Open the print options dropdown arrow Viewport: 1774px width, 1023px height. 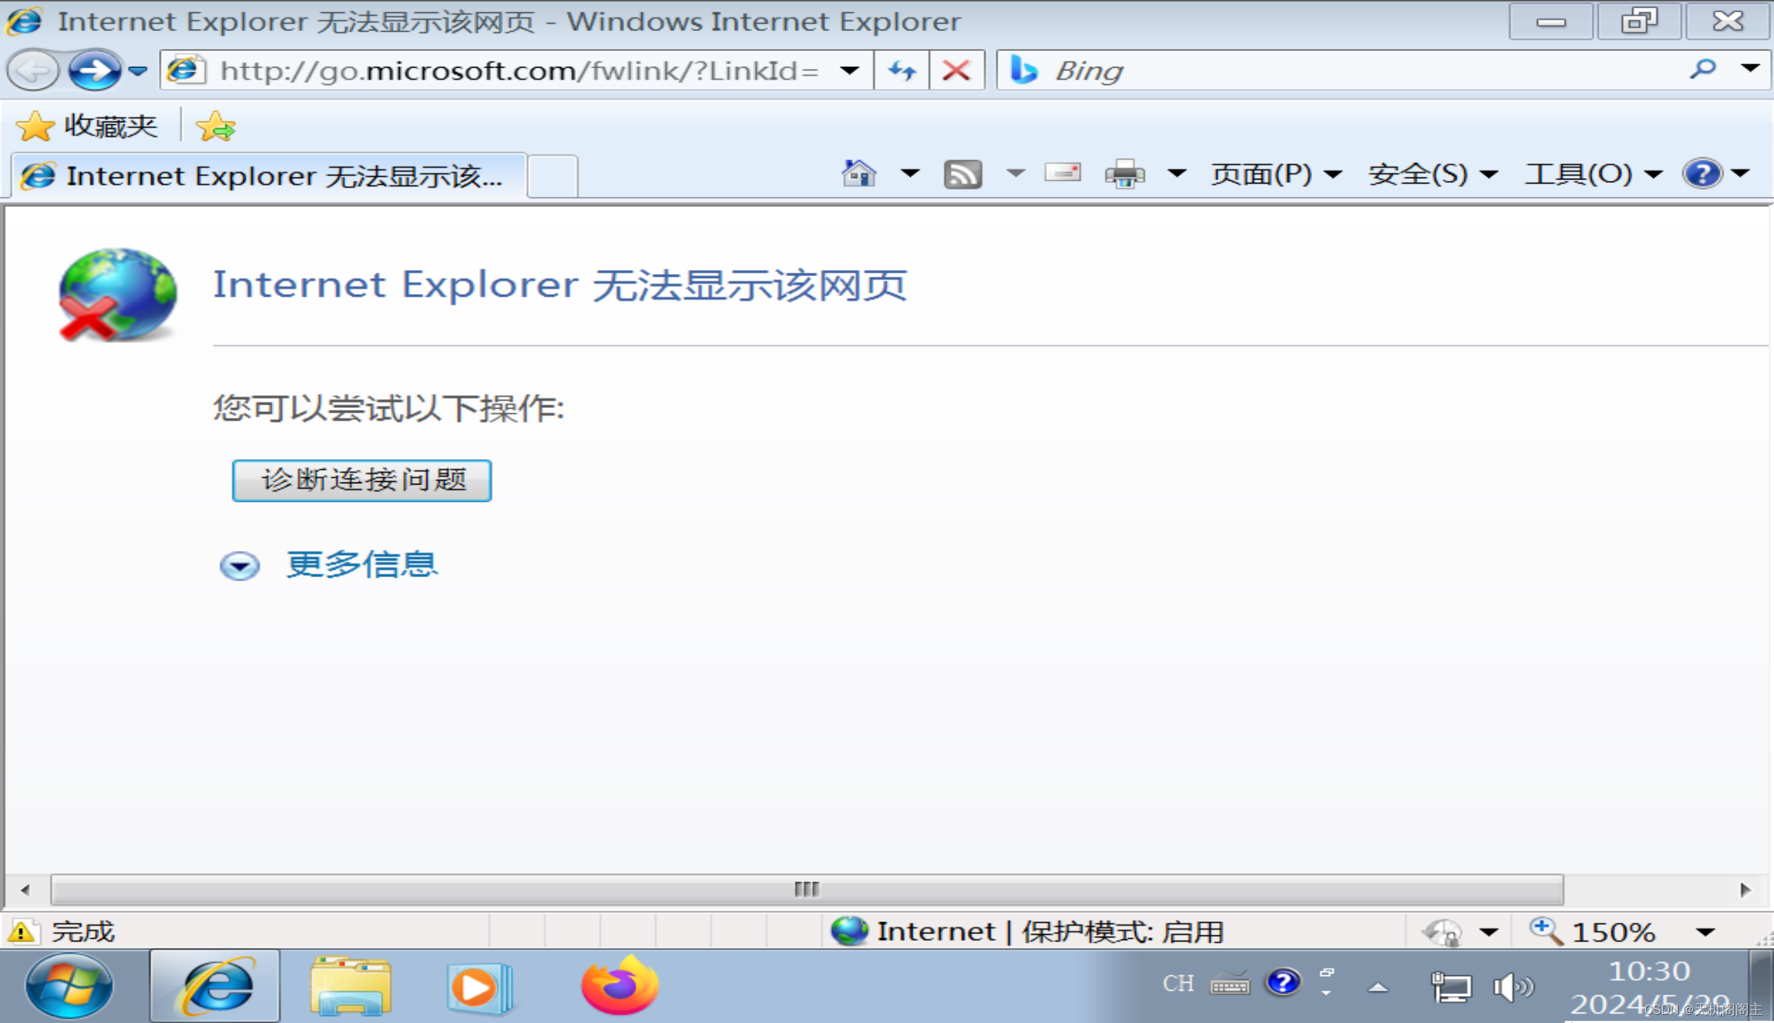click(x=1177, y=173)
